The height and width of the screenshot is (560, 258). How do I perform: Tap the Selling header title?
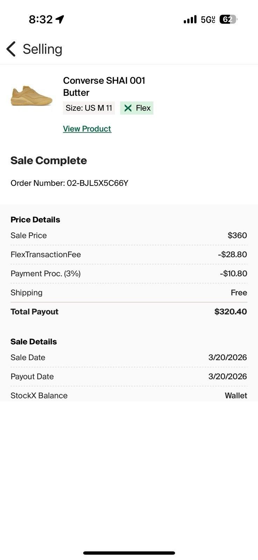tap(43, 49)
